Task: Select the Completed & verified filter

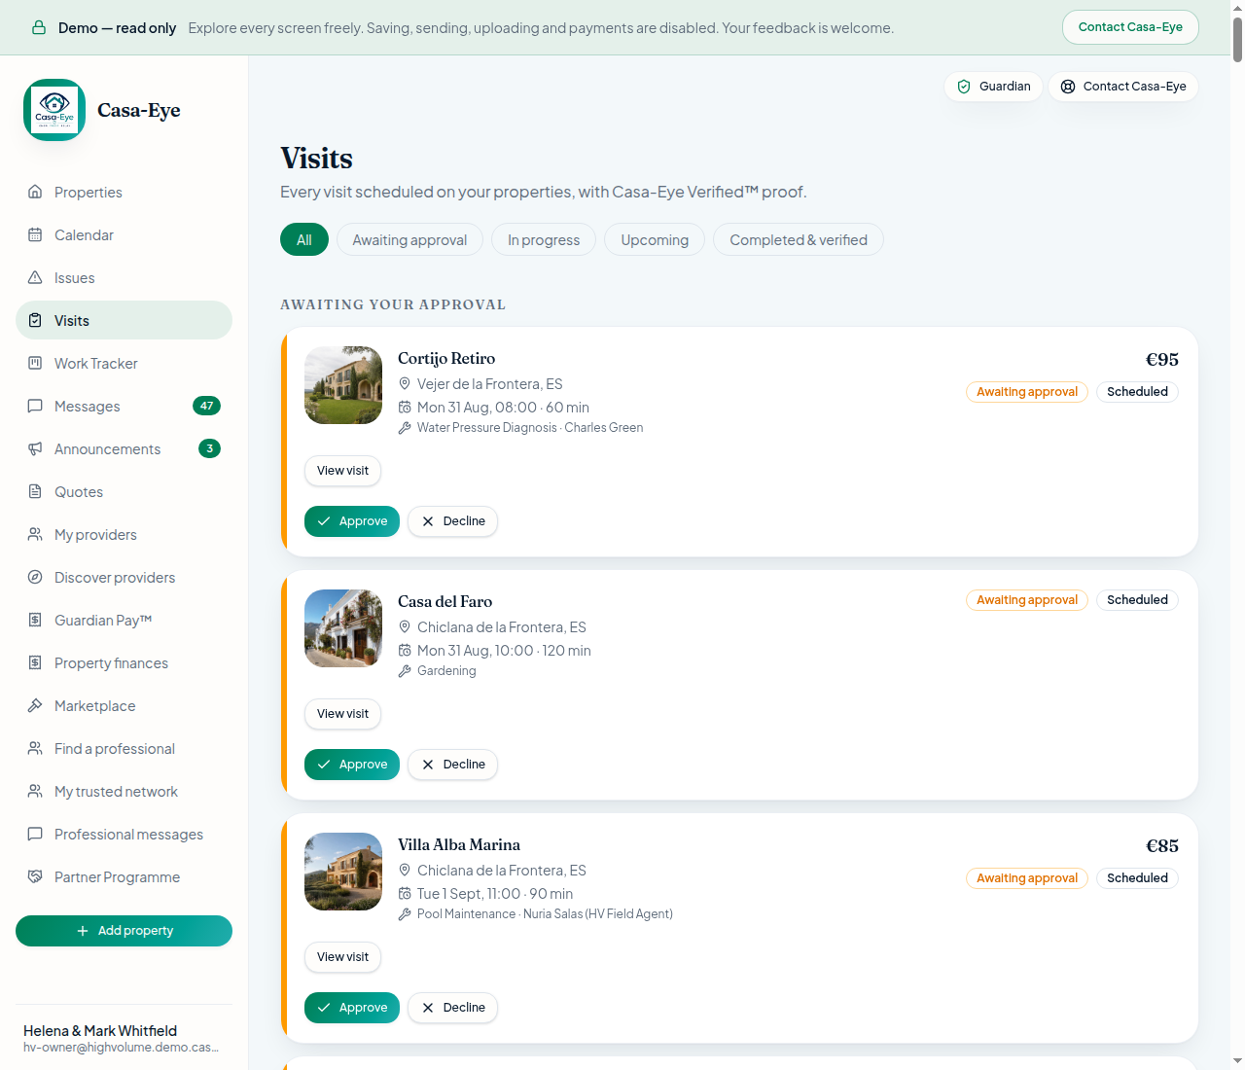Action: pos(799,240)
